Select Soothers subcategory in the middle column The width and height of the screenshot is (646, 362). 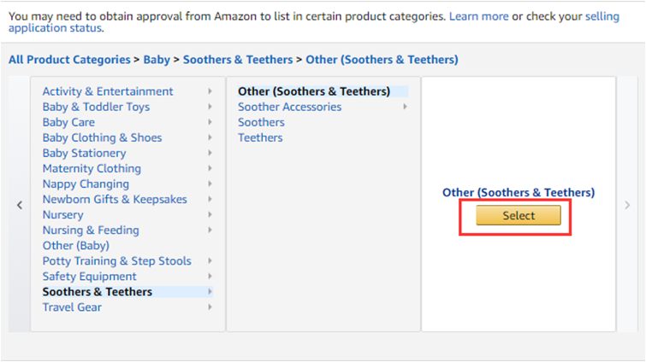coord(261,122)
